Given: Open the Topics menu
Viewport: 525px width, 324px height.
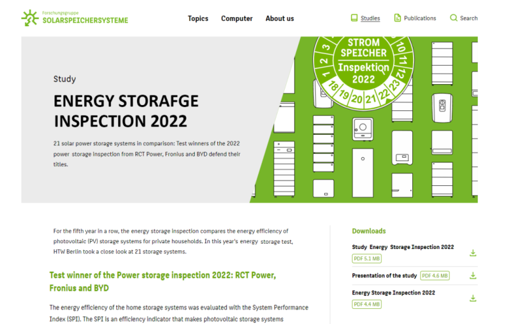Looking at the screenshot, I should [x=198, y=18].
